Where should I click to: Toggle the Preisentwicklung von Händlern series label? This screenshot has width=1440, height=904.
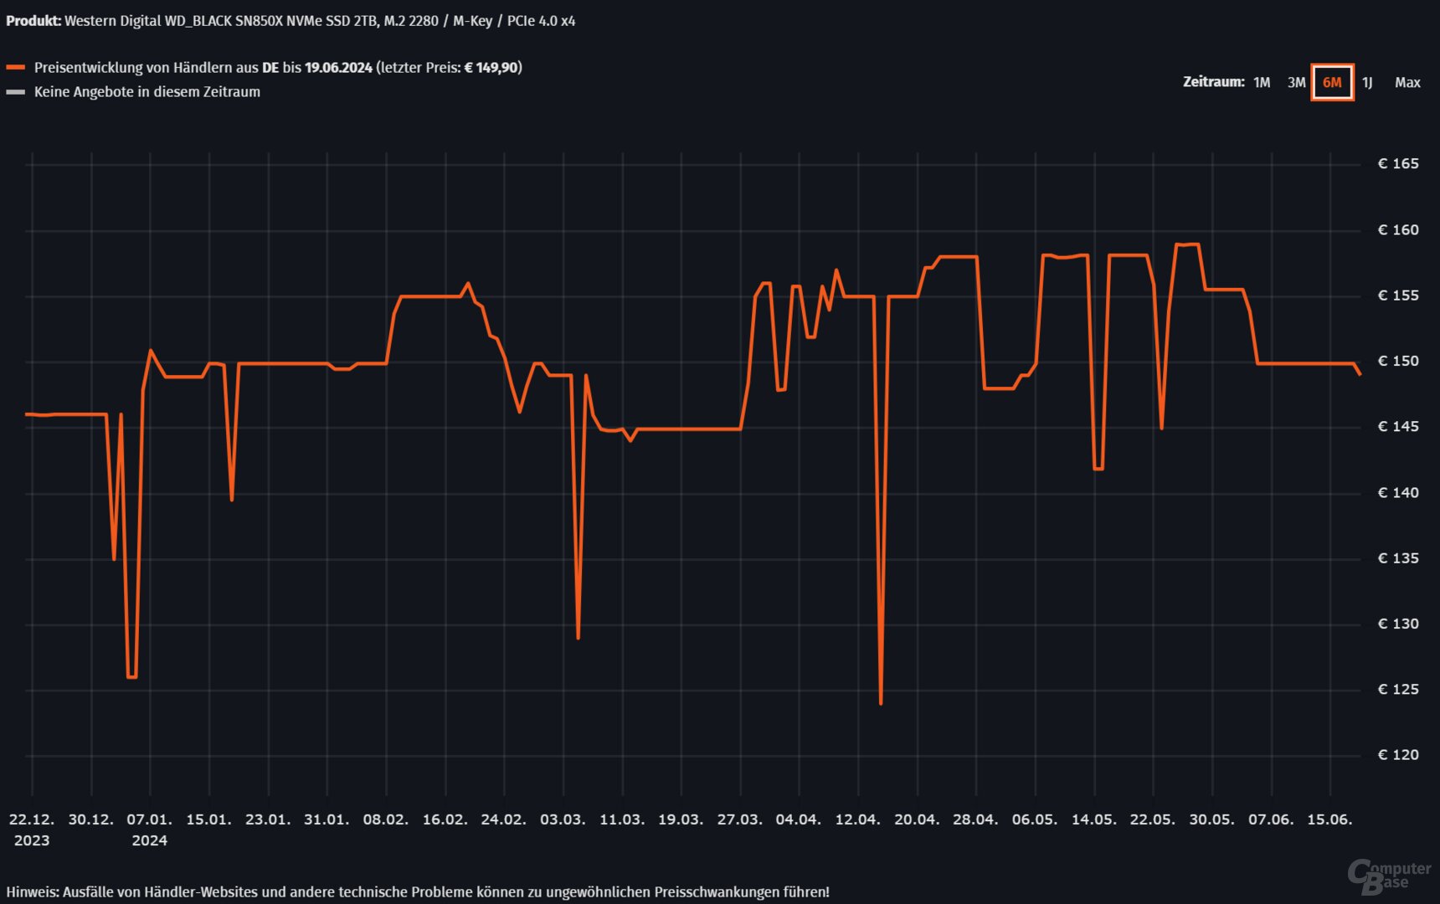click(277, 68)
